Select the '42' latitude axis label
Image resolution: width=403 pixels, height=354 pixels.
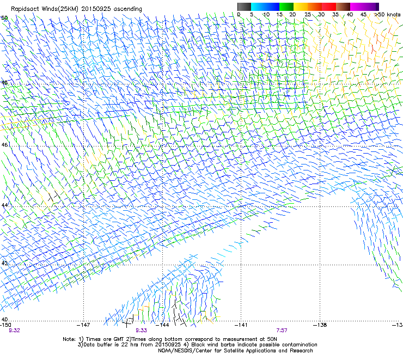pos(4,263)
